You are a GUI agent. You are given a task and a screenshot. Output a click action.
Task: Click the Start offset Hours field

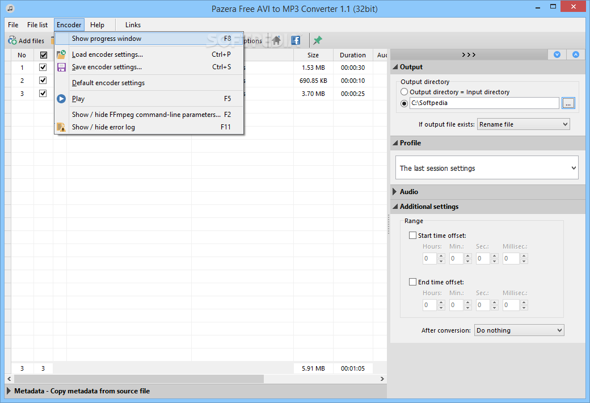coord(429,258)
